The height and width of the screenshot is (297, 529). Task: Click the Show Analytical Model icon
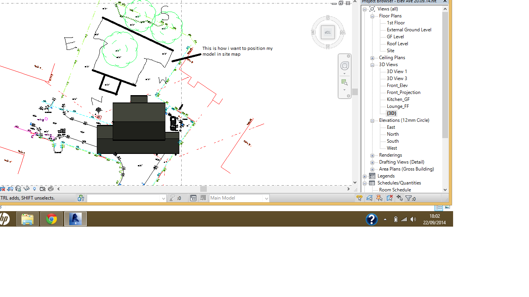pos(51,189)
